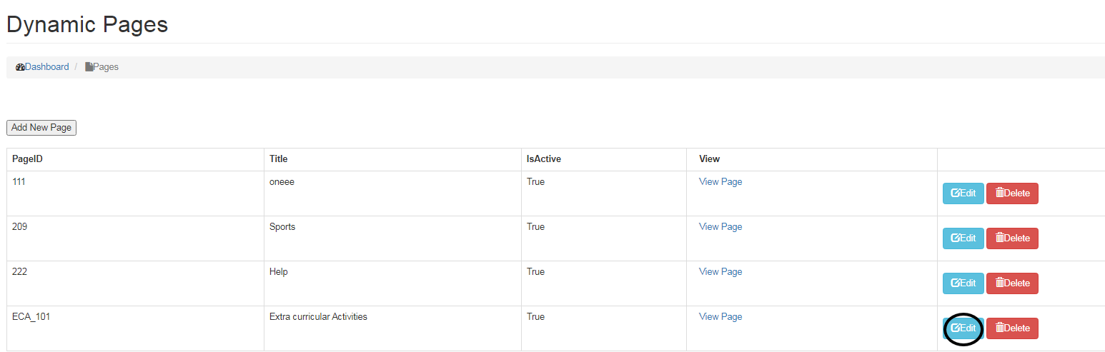Click the dashboard gauge icon in breadcrumb

pyautogui.click(x=20, y=67)
